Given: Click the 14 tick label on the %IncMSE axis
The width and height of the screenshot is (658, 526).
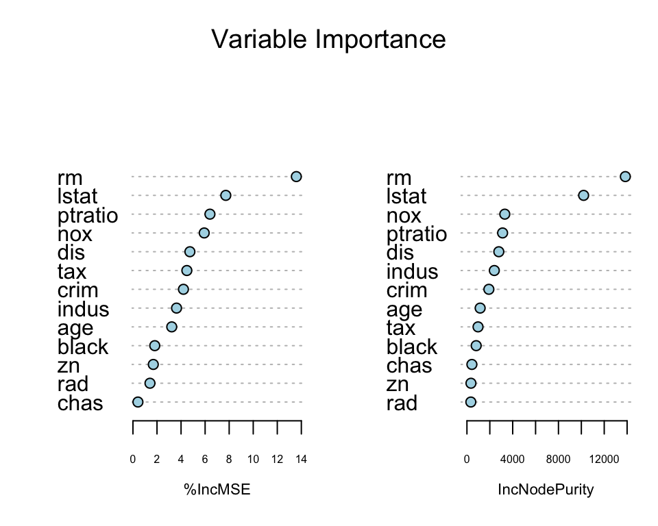Looking at the screenshot, I should 301,459.
